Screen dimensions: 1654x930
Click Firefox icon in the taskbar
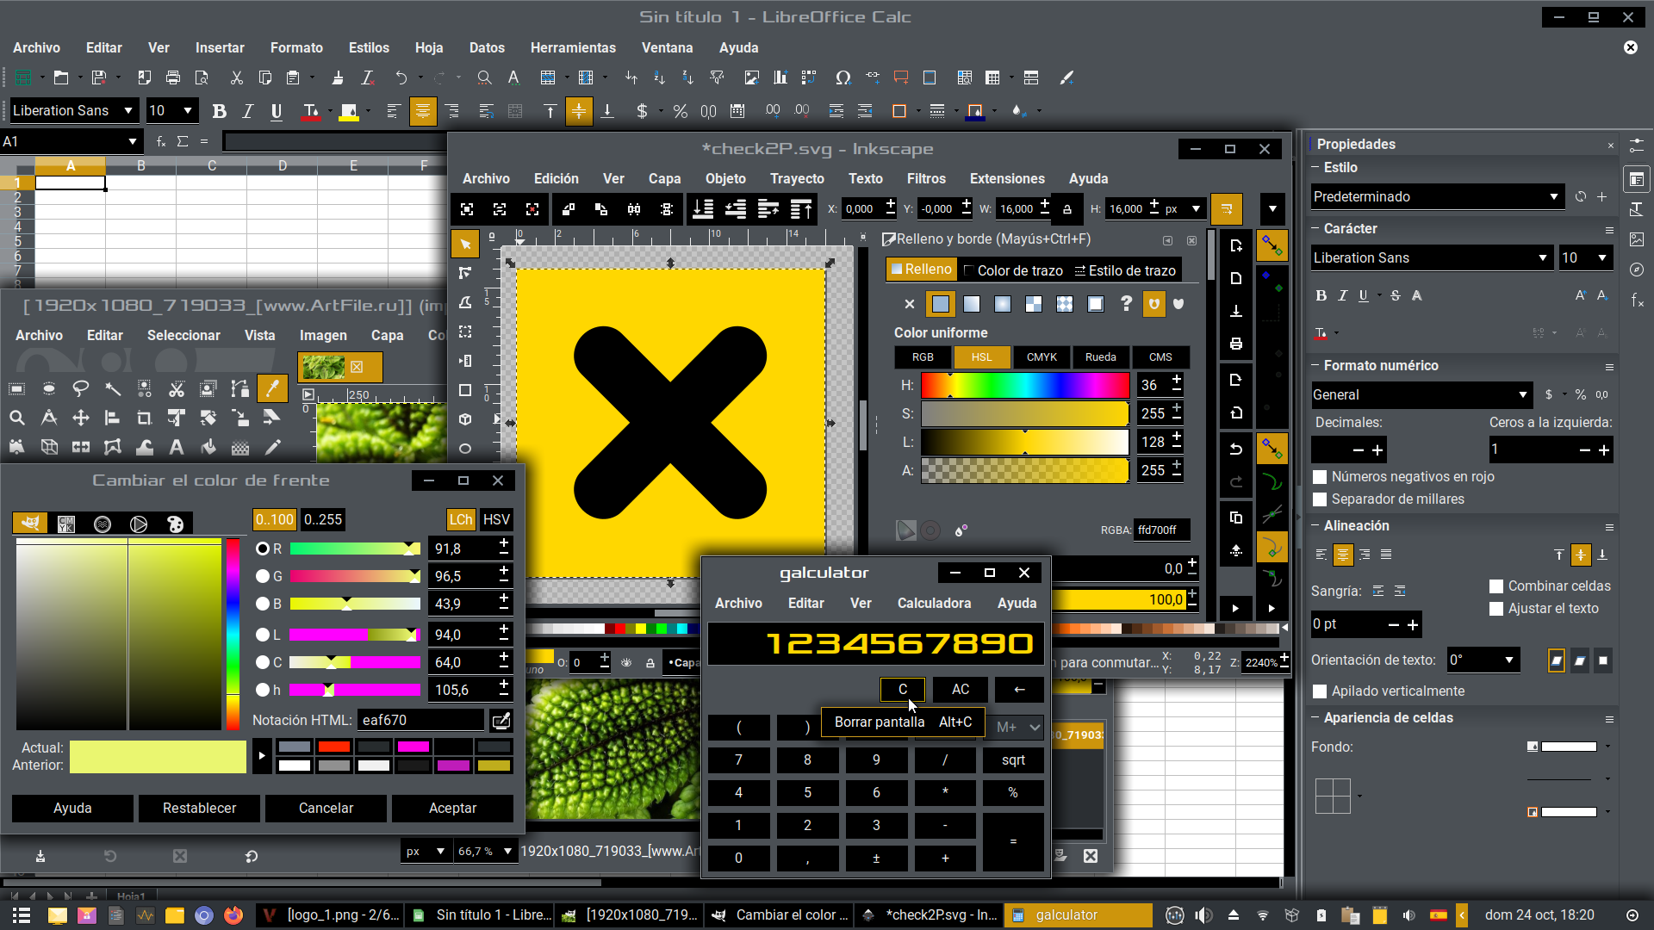coord(233,915)
